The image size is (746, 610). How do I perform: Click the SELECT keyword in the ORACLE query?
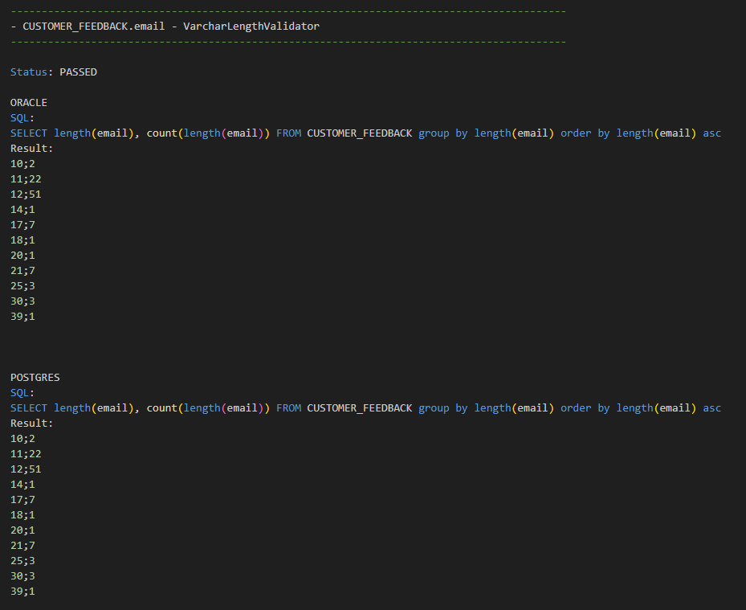(x=29, y=133)
